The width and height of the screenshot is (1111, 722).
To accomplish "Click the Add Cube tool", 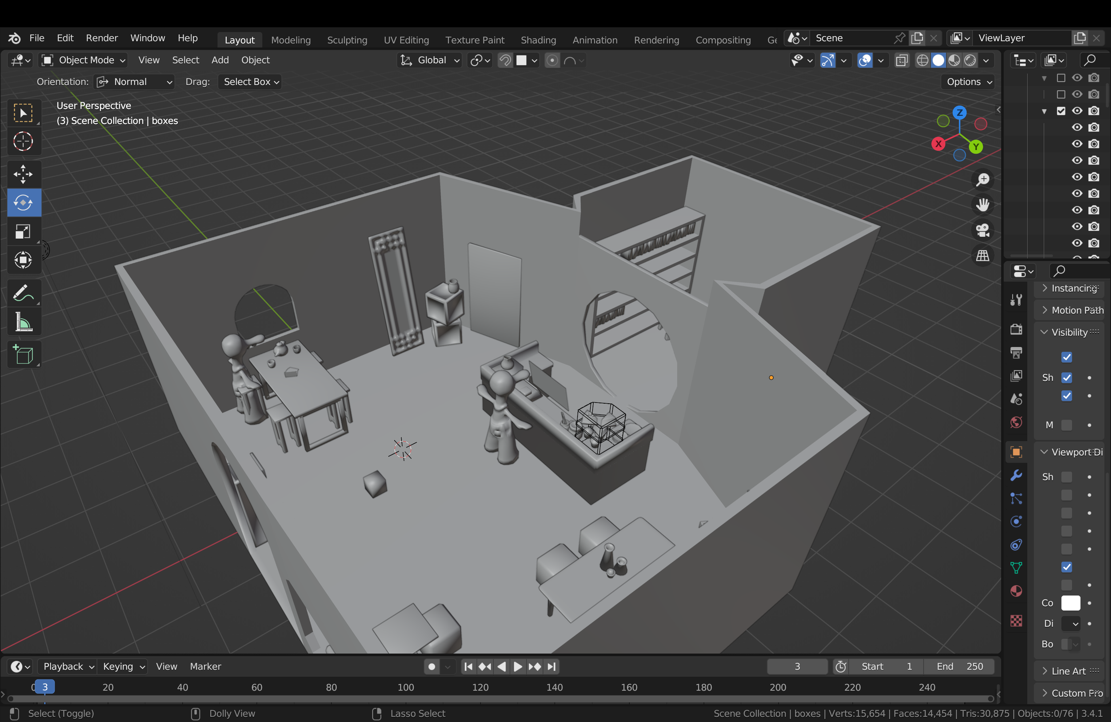I will tap(23, 354).
